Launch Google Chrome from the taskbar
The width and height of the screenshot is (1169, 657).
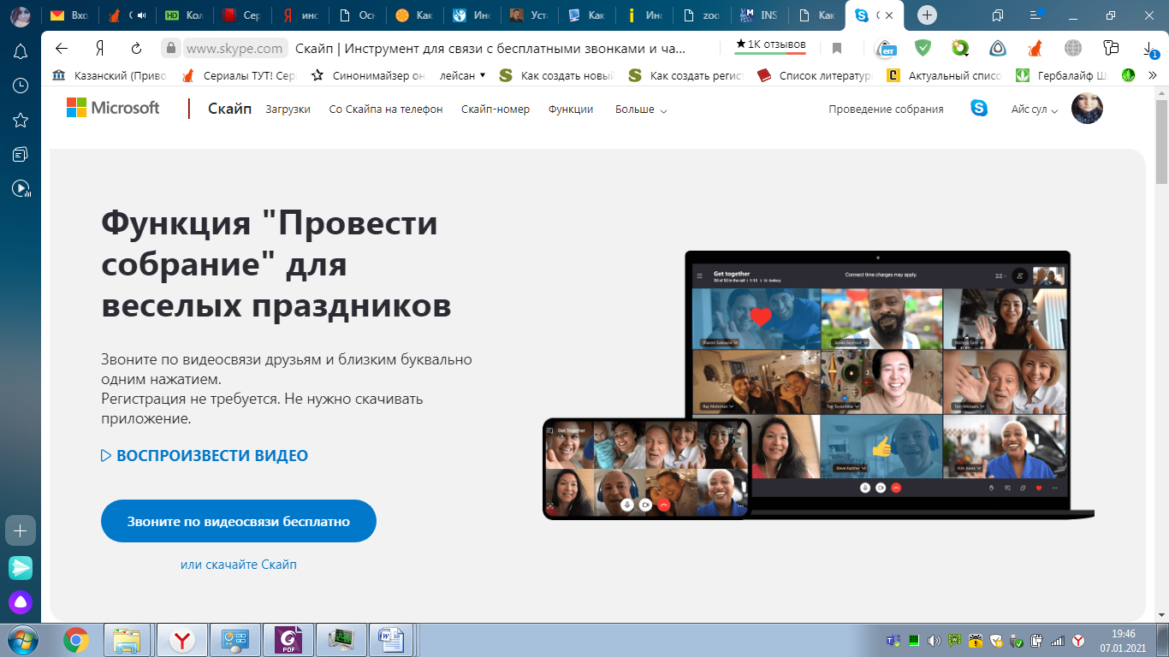pyautogui.click(x=76, y=640)
